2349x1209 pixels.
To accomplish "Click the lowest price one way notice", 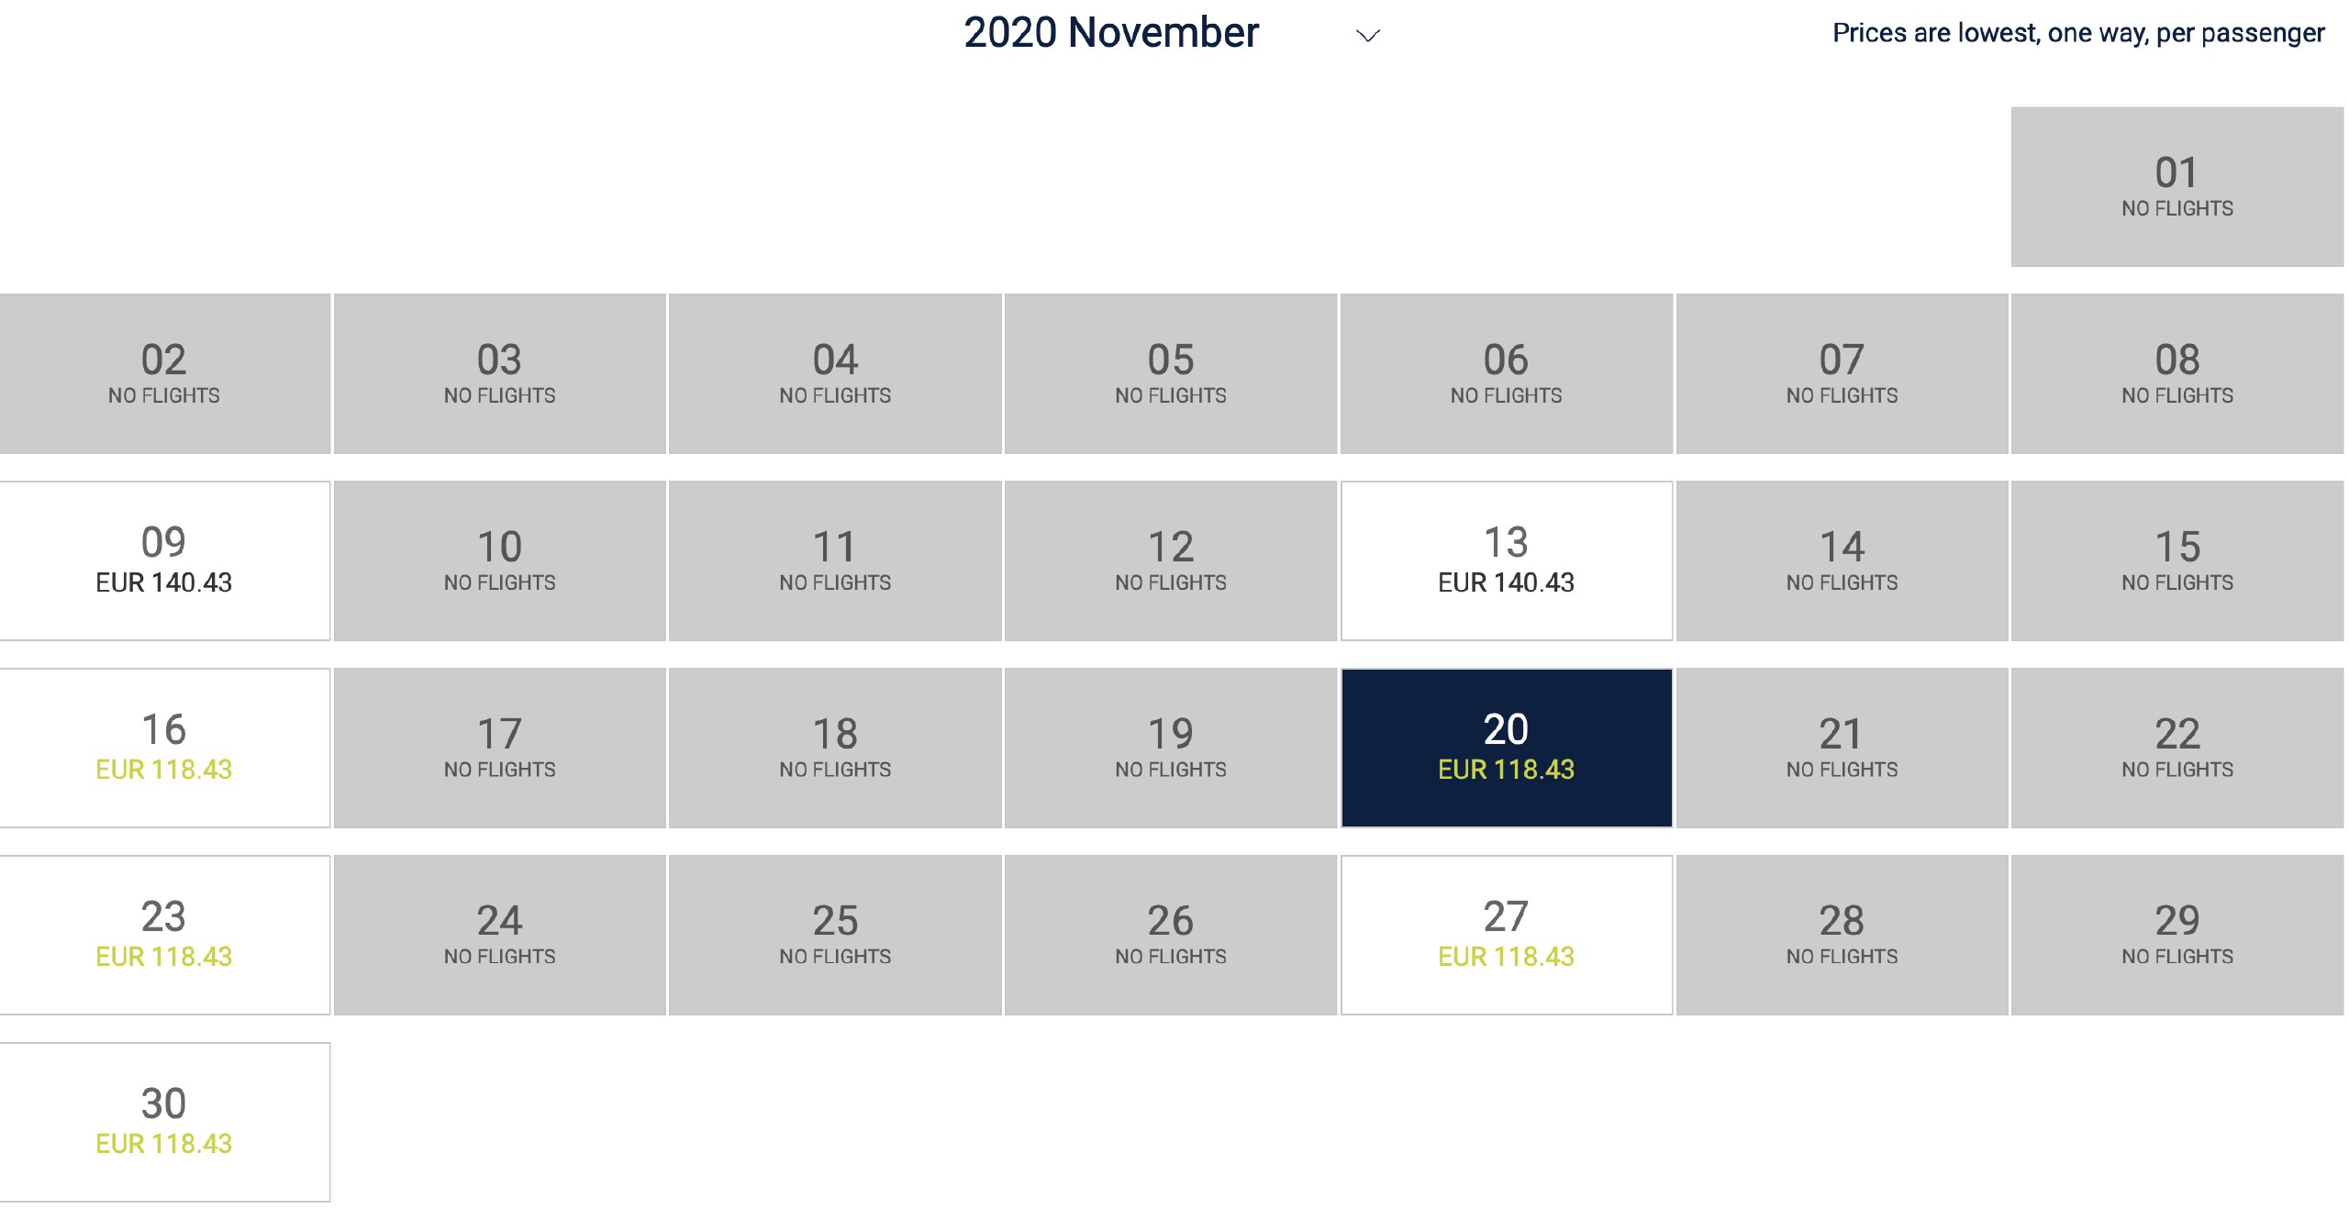I will [x=2078, y=33].
